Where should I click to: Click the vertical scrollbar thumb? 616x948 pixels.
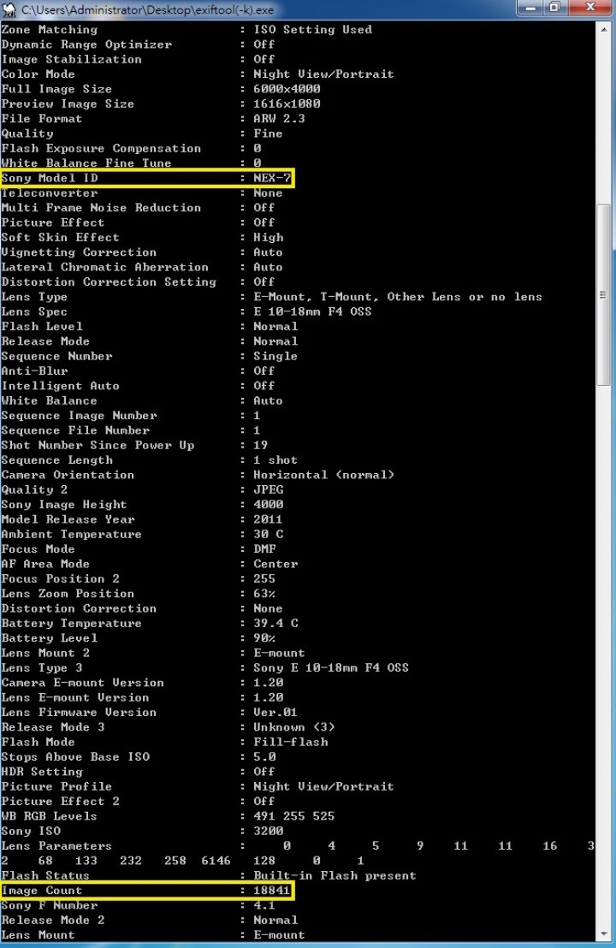603,294
